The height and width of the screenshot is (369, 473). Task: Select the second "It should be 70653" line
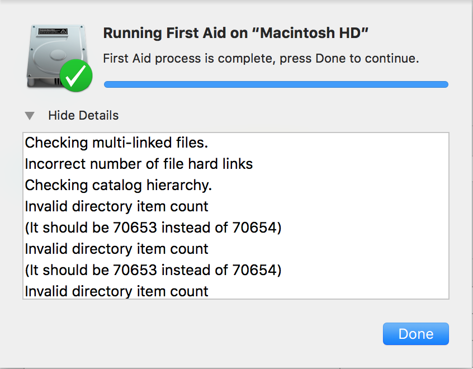[153, 270]
